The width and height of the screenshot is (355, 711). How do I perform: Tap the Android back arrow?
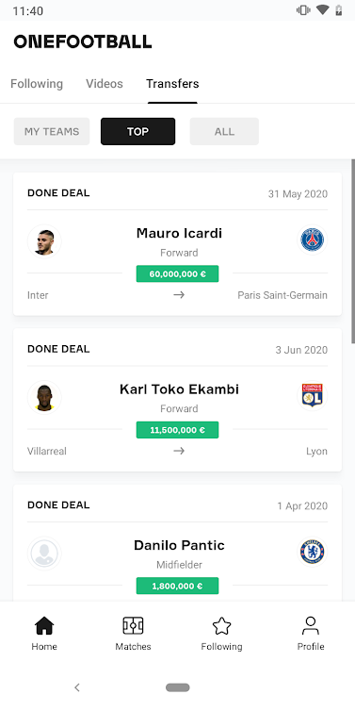pos(77,687)
